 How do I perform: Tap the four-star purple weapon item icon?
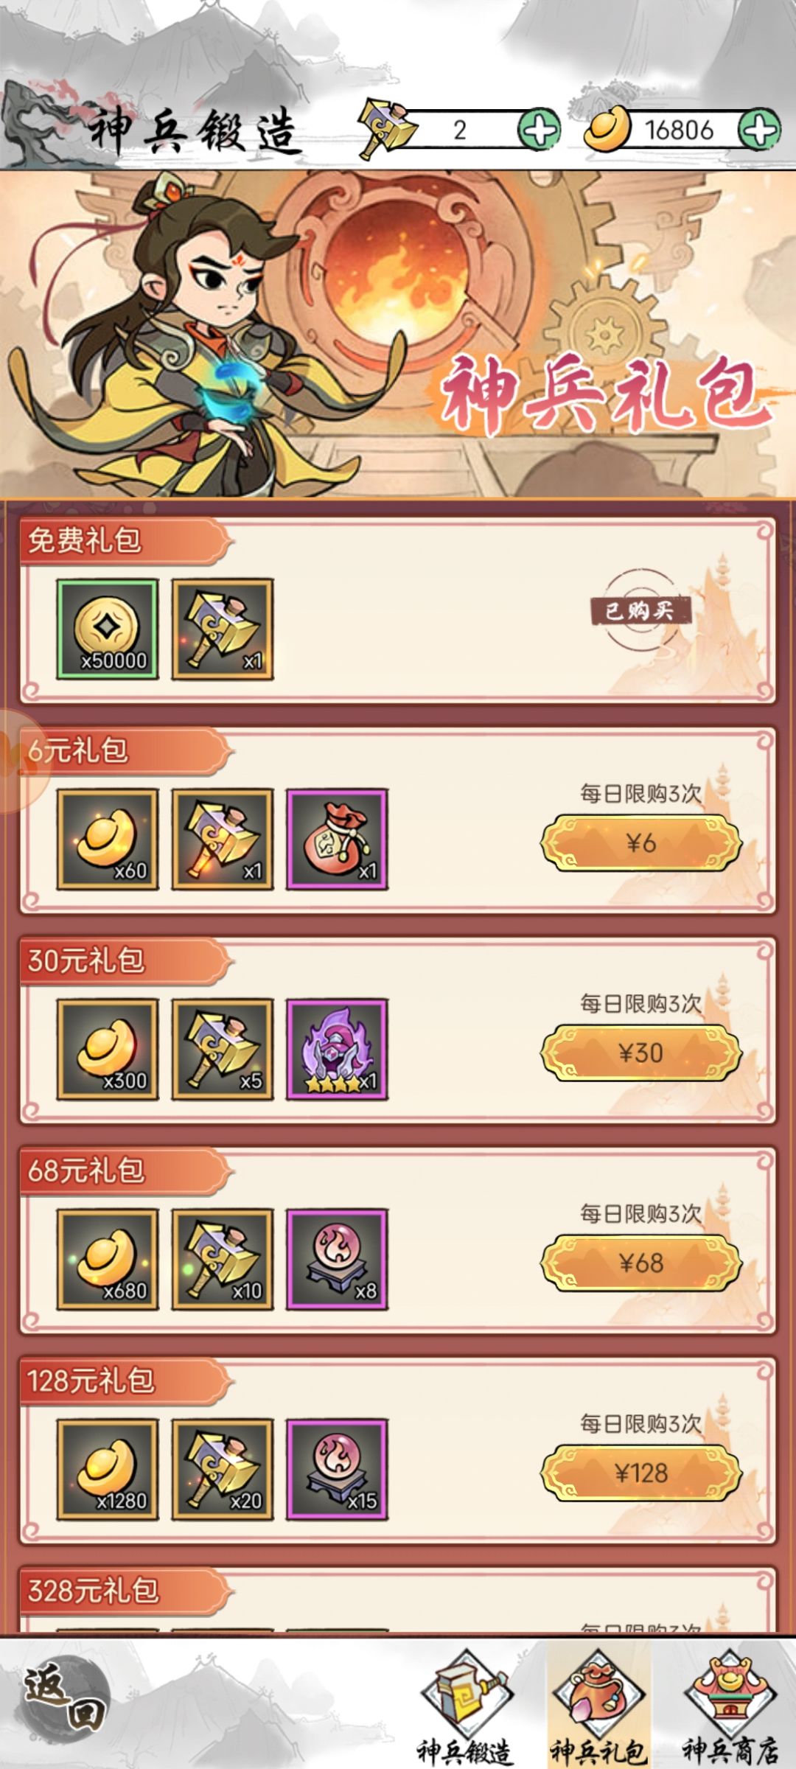pos(337,1049)
